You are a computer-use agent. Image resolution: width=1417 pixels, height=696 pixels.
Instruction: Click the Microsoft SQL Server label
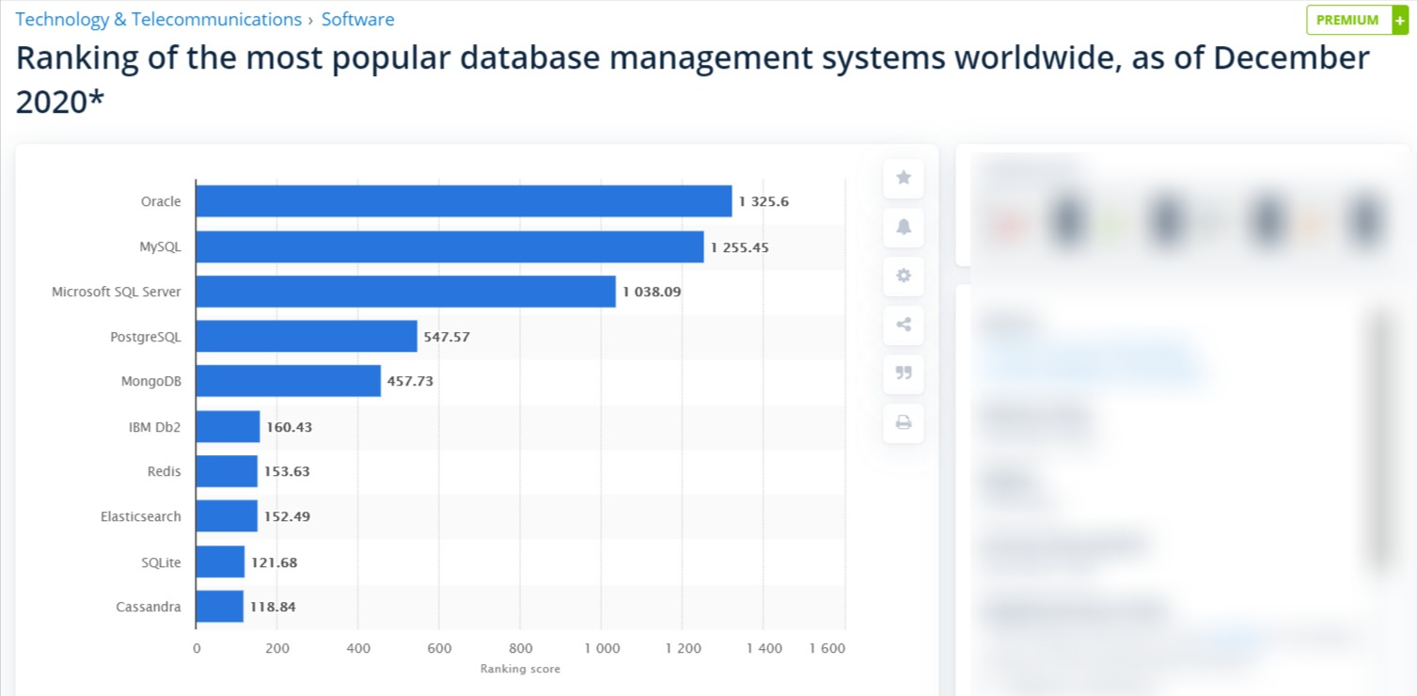(x=117, y=292)
